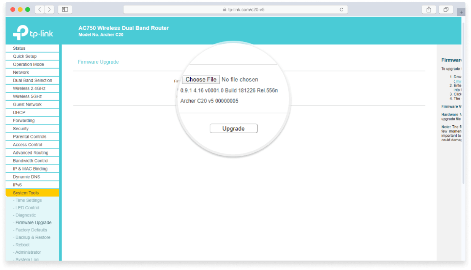The height and width of the screenshot is (270, 471).
Task: Click the AC750 Wireless Dual Band Router title
Action: tap(124, 28)
